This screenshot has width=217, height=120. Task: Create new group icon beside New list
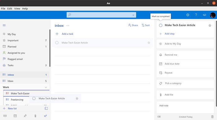click(x=46, y=109)
